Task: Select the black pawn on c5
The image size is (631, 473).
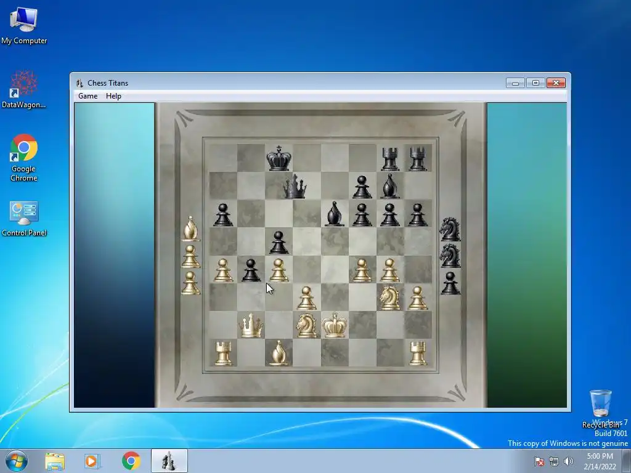Action: click(279, 243)
